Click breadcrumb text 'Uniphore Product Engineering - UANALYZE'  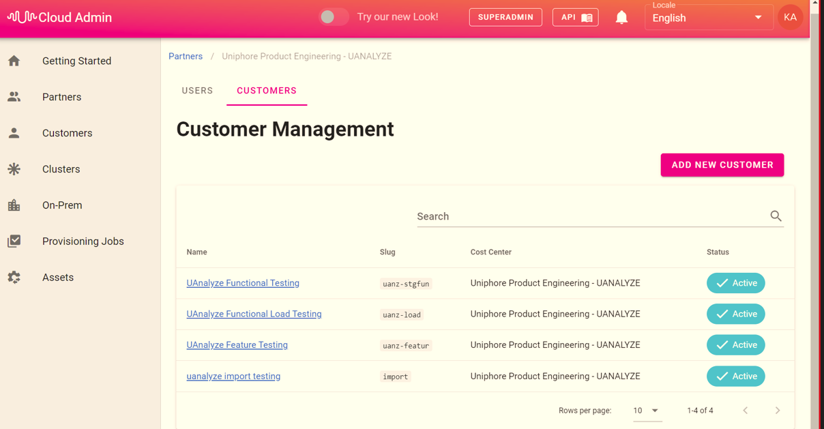(306, 56)
